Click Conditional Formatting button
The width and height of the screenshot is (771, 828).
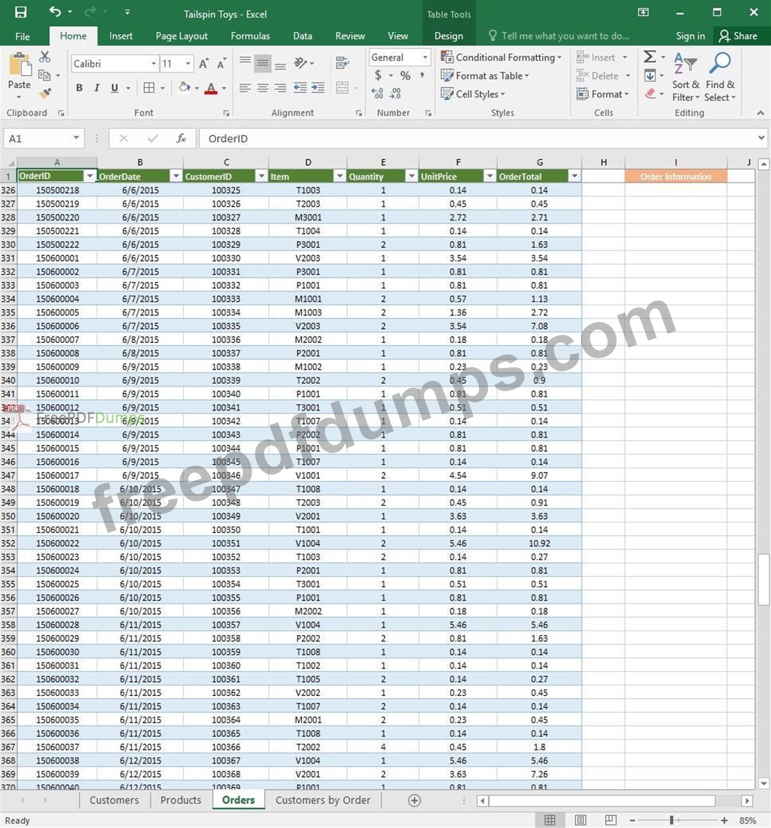[x=501, y=58]
